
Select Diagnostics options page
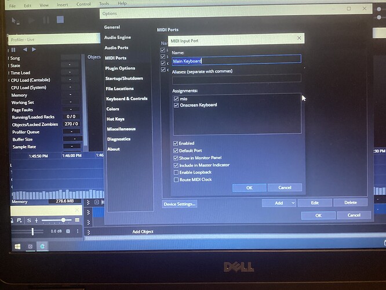(x=119, y=139)
